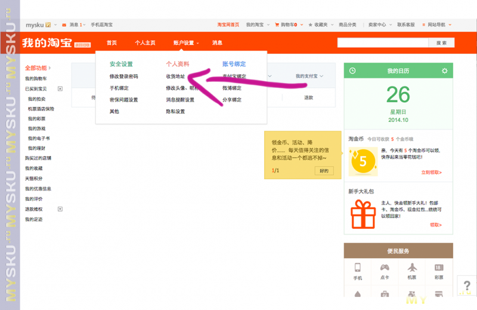Choose 手机绑定 in security settings
477x310 pixels.
coord(119,88)
